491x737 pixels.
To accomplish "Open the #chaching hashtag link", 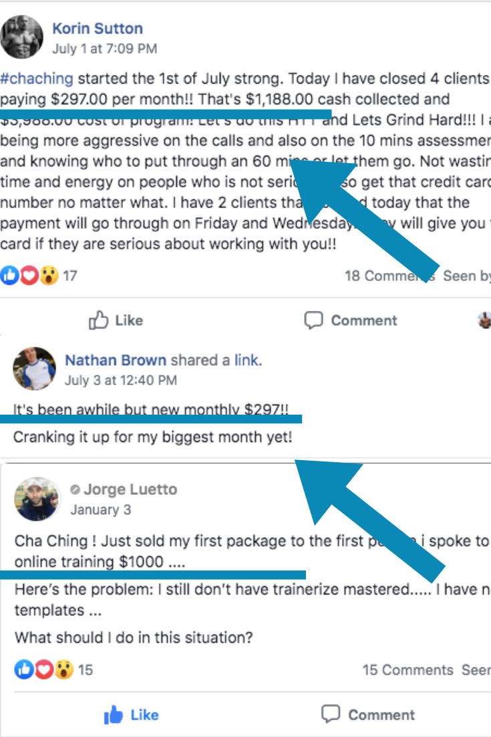I will (x=37, y=78).
